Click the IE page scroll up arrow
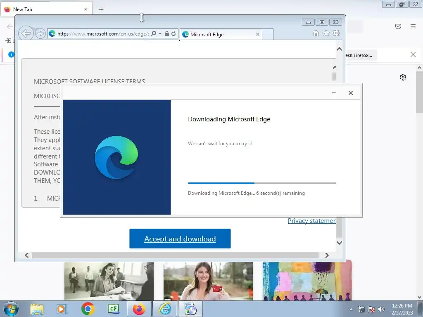Image resolution: width=423 pixels, height=317 pixels. (339, 49)
